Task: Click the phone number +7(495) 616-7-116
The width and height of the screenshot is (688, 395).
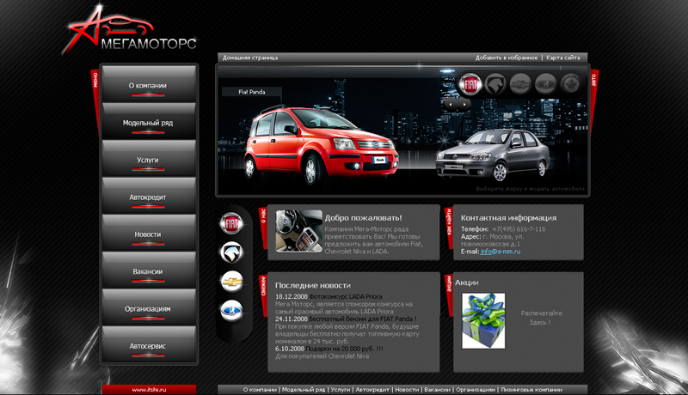Action: (519, 229)
